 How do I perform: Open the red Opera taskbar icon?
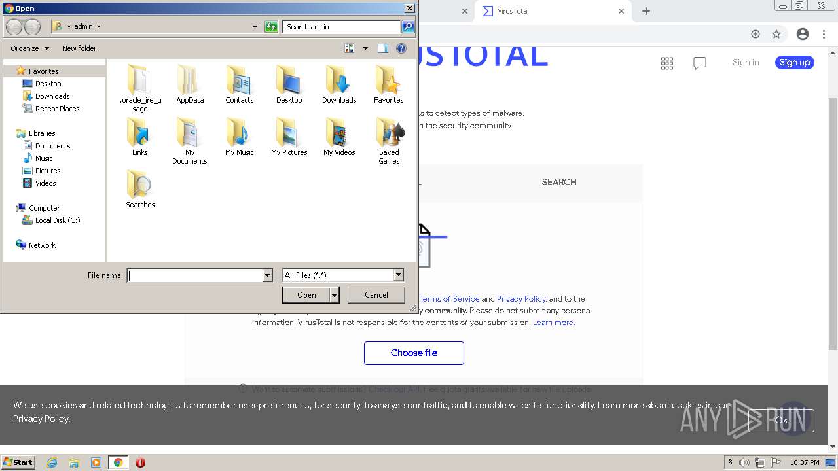[x=140, y=462]
